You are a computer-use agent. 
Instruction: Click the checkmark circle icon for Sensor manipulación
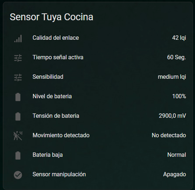pos(18,175)
